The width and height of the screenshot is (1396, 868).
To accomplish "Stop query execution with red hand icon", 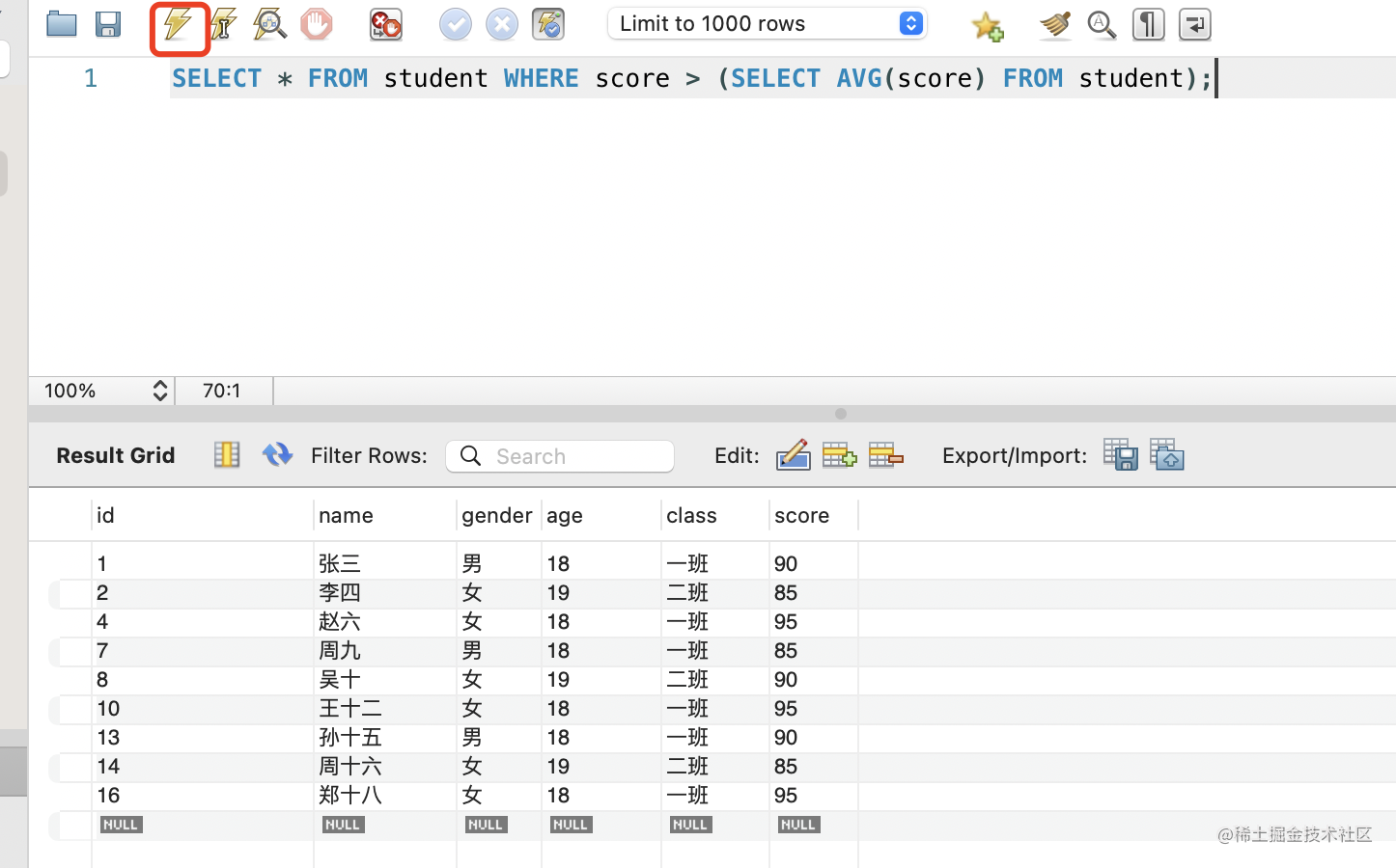I will [x=317, y=24].
